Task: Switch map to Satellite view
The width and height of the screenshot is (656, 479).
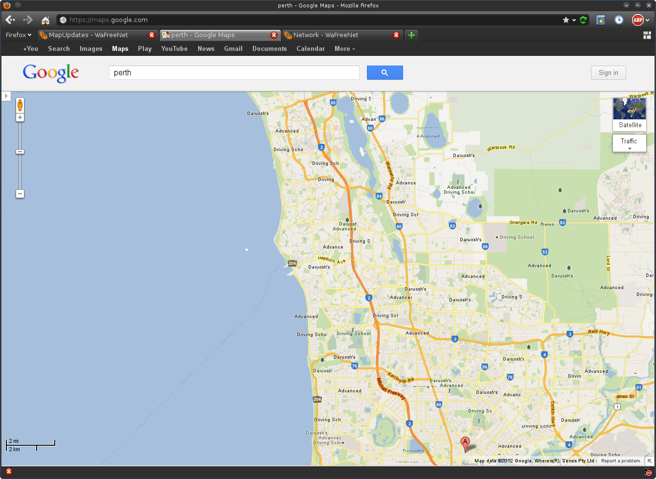Action: pyautogui.click(x=629, y=114)
